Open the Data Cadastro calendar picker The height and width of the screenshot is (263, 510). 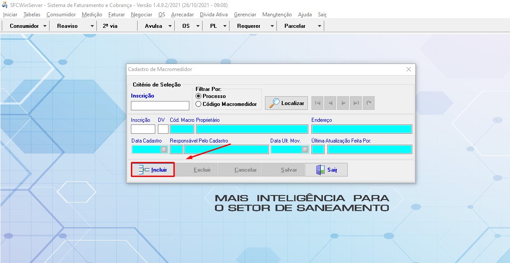pyautogui.click(x=163, y=149)
